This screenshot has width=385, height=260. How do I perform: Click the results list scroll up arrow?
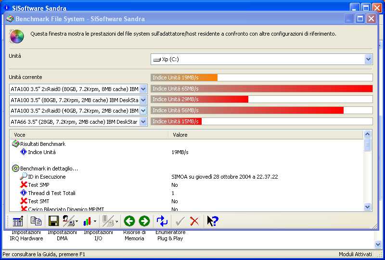pyautogui.click(x=367, y=134)
